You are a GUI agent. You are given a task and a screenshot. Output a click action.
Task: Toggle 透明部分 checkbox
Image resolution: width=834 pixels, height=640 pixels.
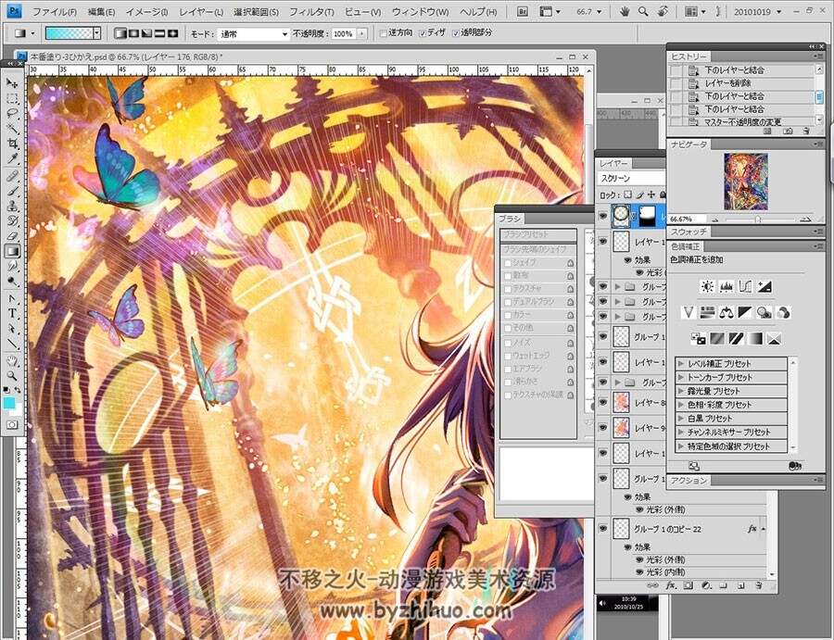click(455, 33)
